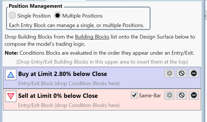207x122 pixels.
Task: Disable the Sell at Limit block
Action: [x=182, y=95]
